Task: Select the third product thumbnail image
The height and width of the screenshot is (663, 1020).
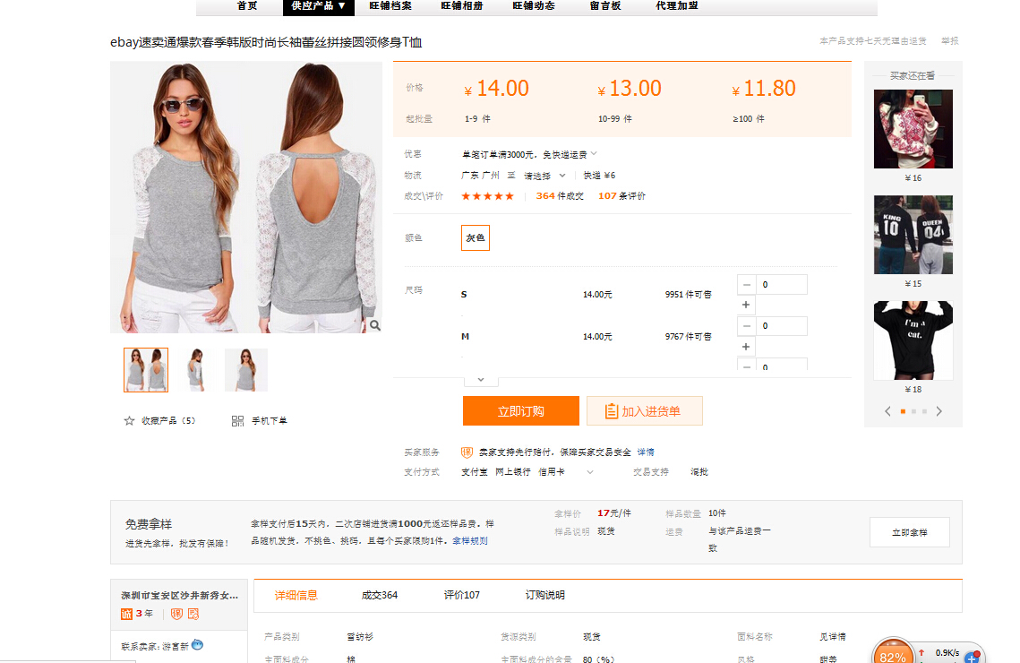Action: point(245,370)
